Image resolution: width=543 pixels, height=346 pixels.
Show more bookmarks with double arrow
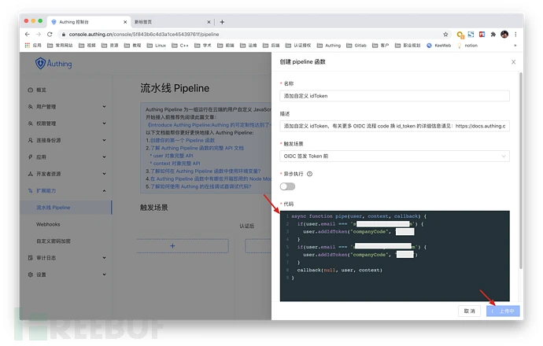515,46
